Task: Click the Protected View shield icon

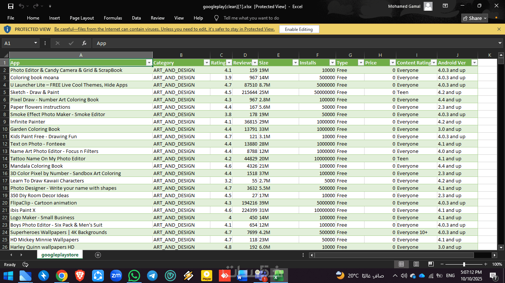Action: point(7,29)
